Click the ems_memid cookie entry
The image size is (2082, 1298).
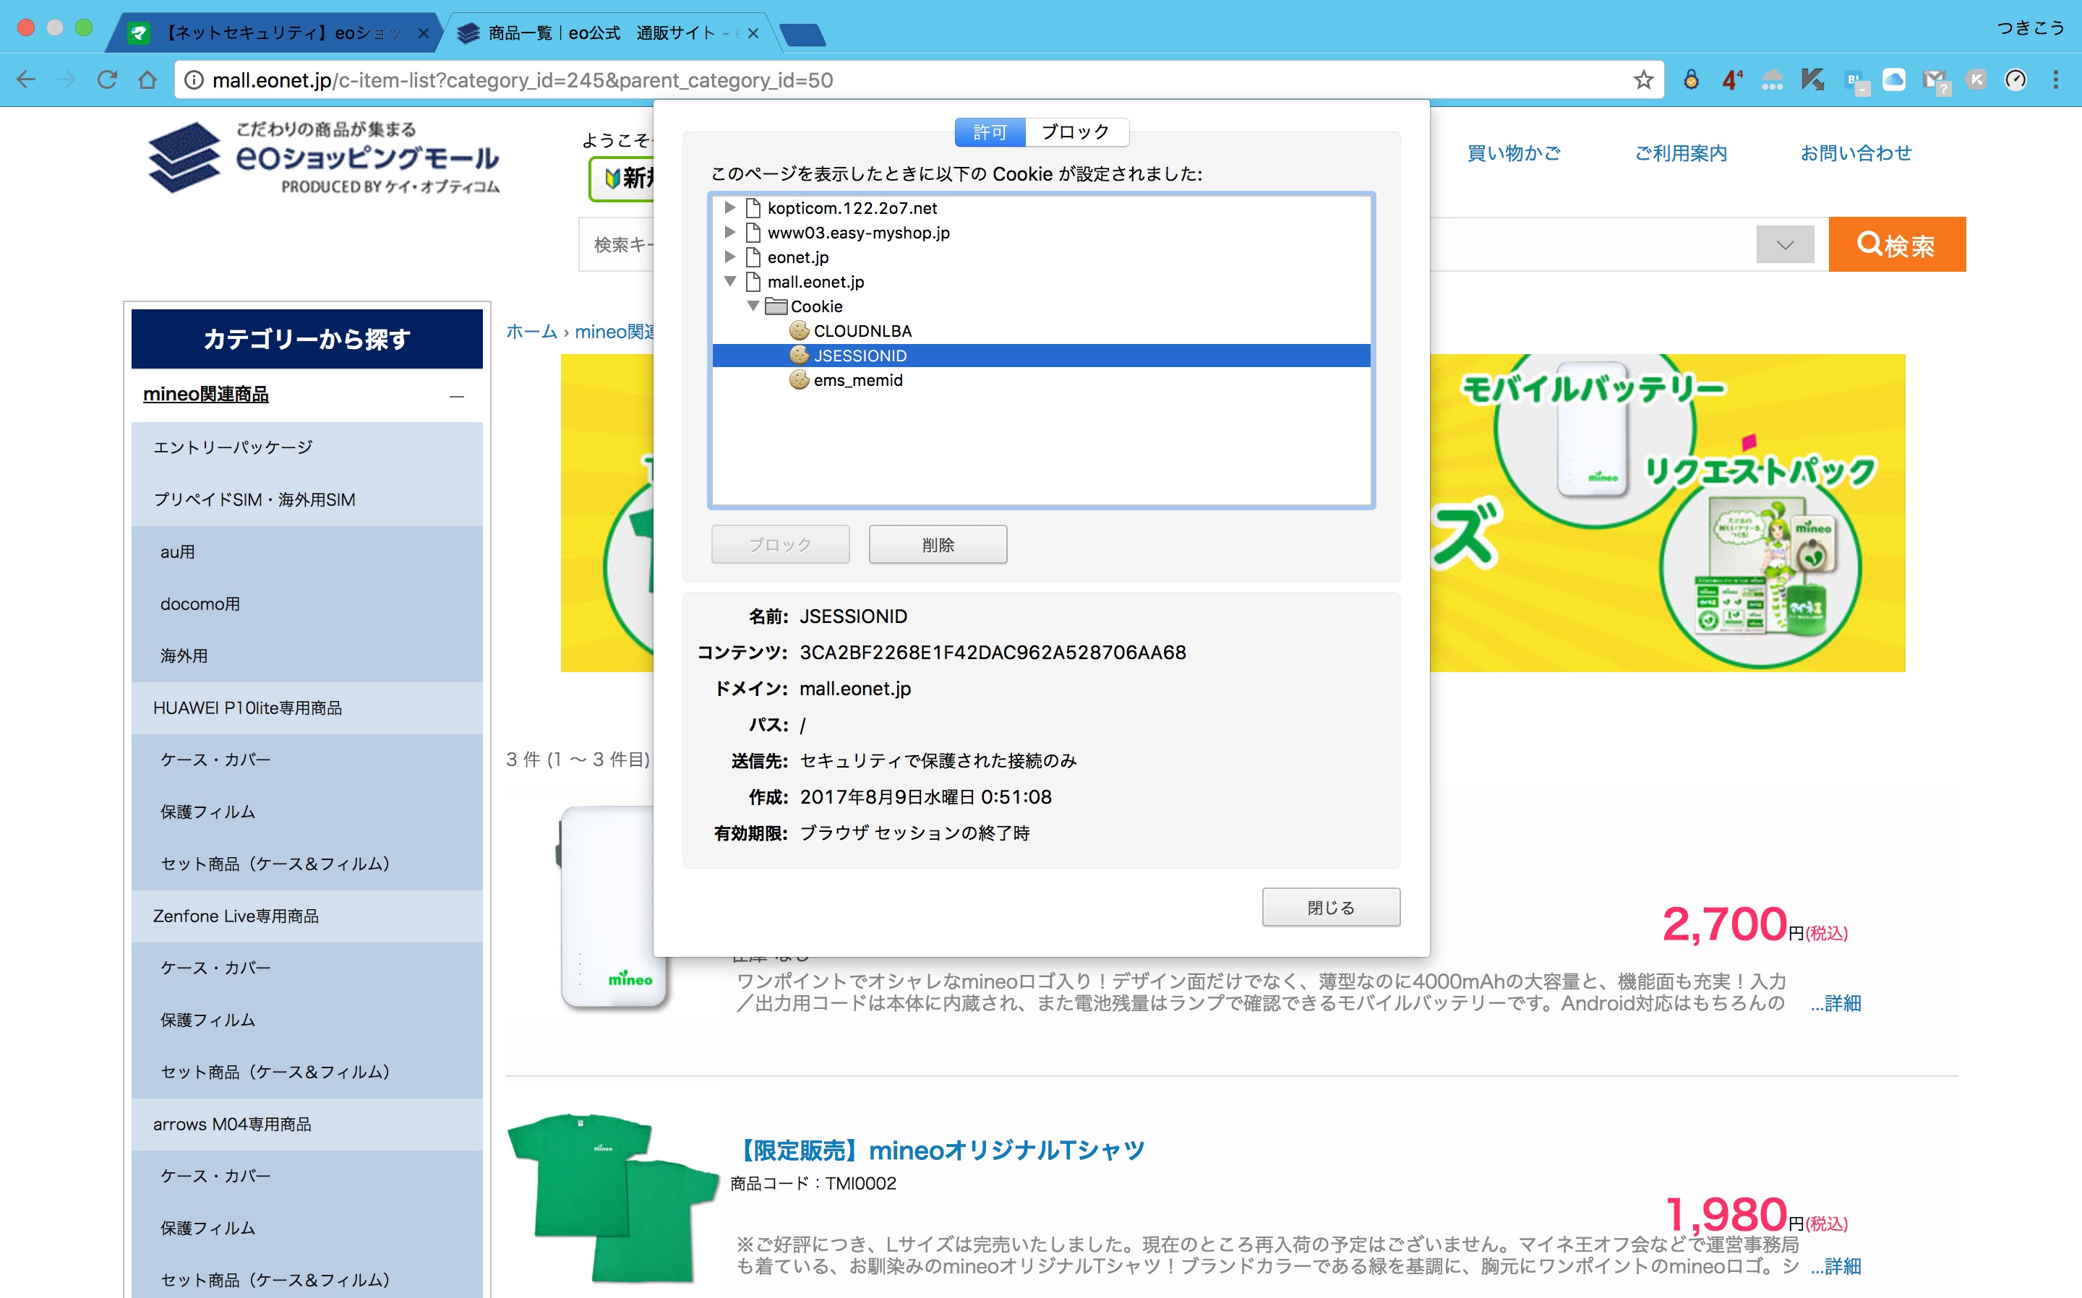point(857,380)
